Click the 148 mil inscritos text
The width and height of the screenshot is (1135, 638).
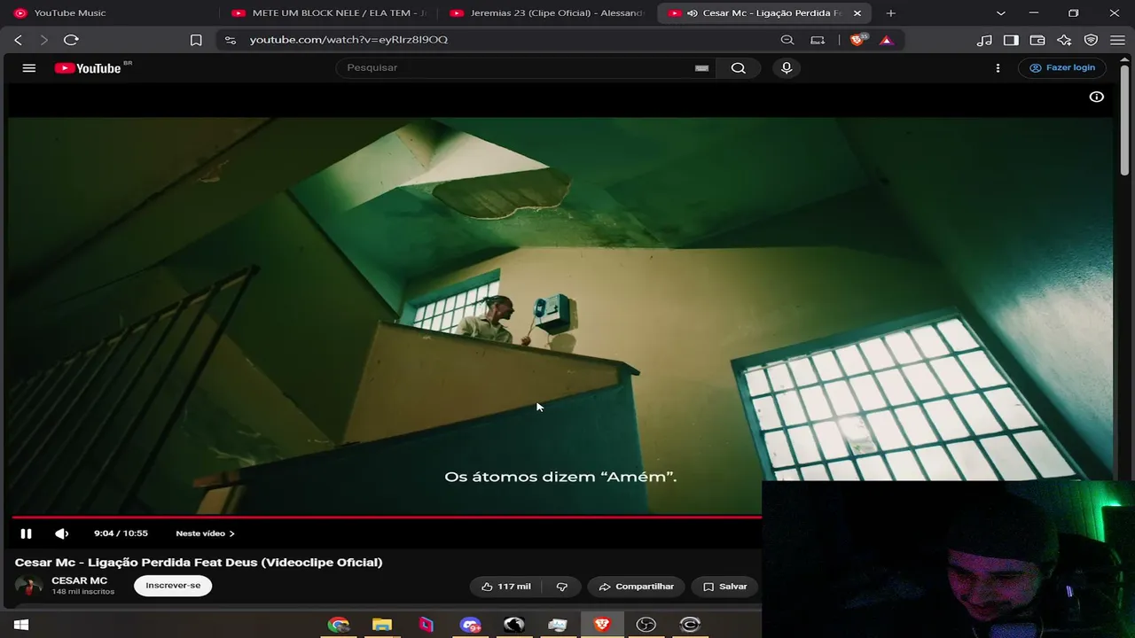82,592
